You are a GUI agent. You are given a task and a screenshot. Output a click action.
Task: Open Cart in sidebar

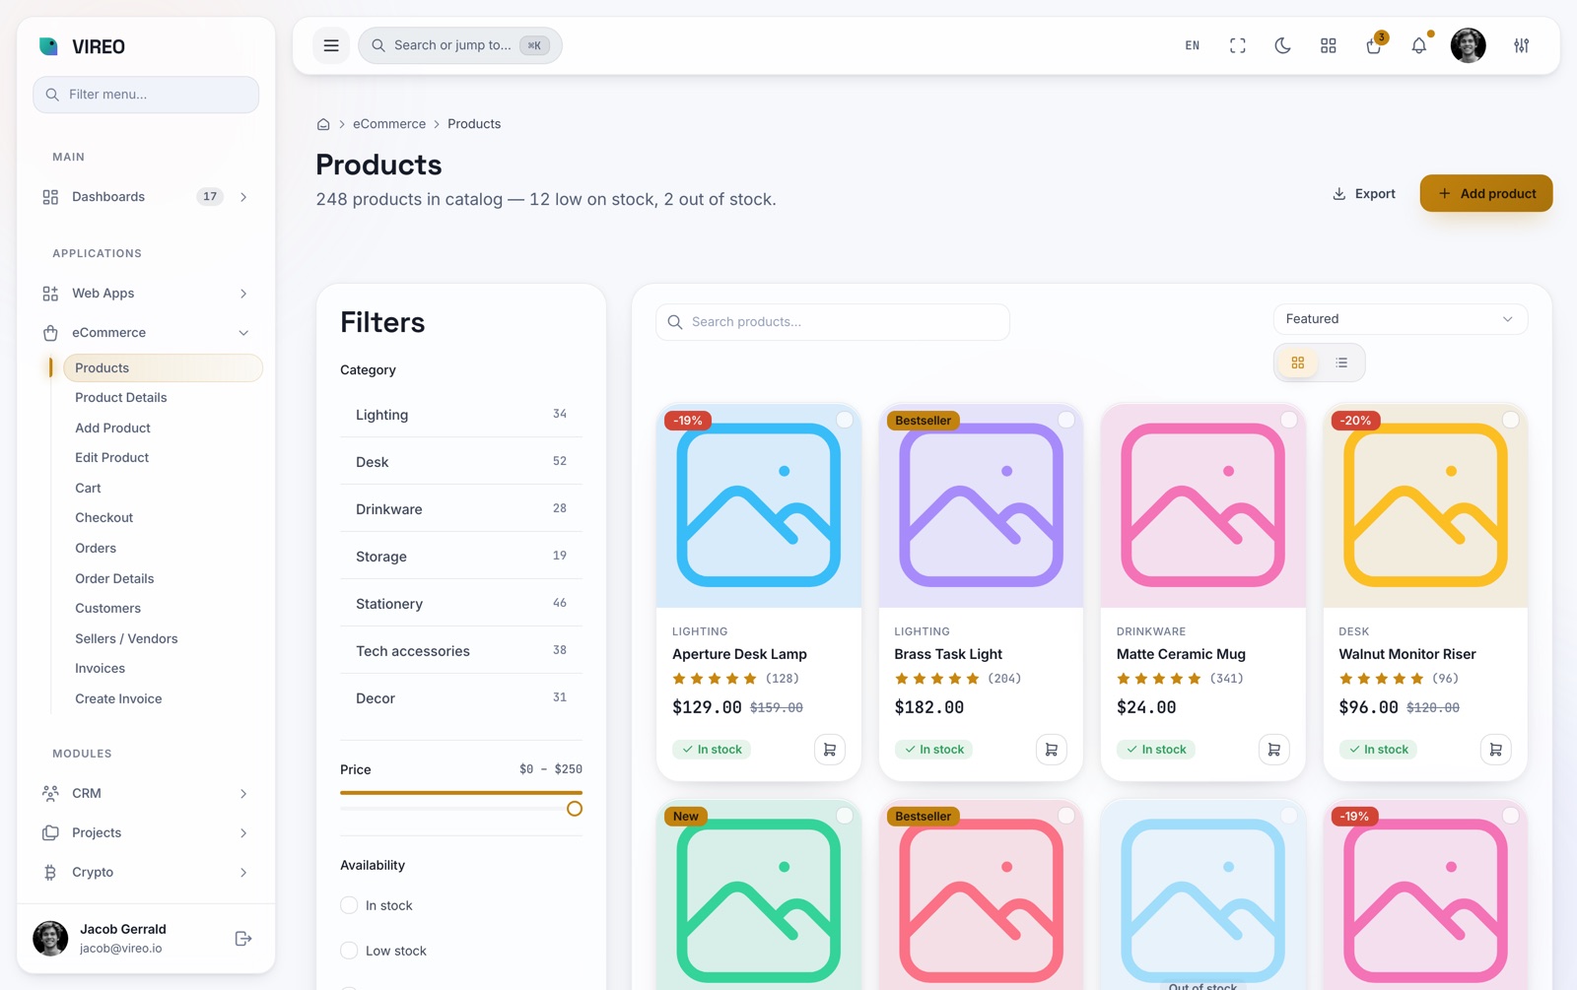coord(88,489)
